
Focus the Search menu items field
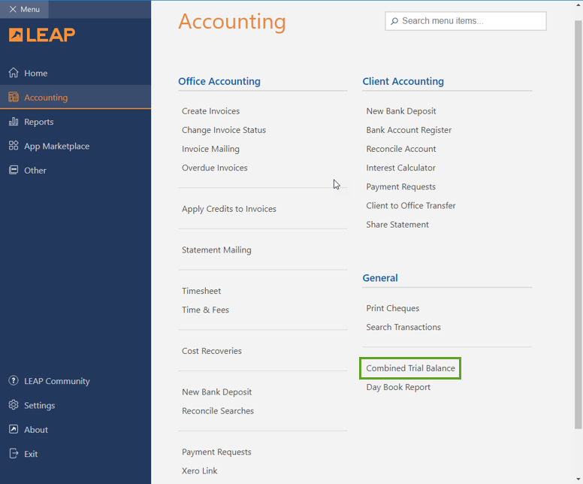(x=472, y=21)
